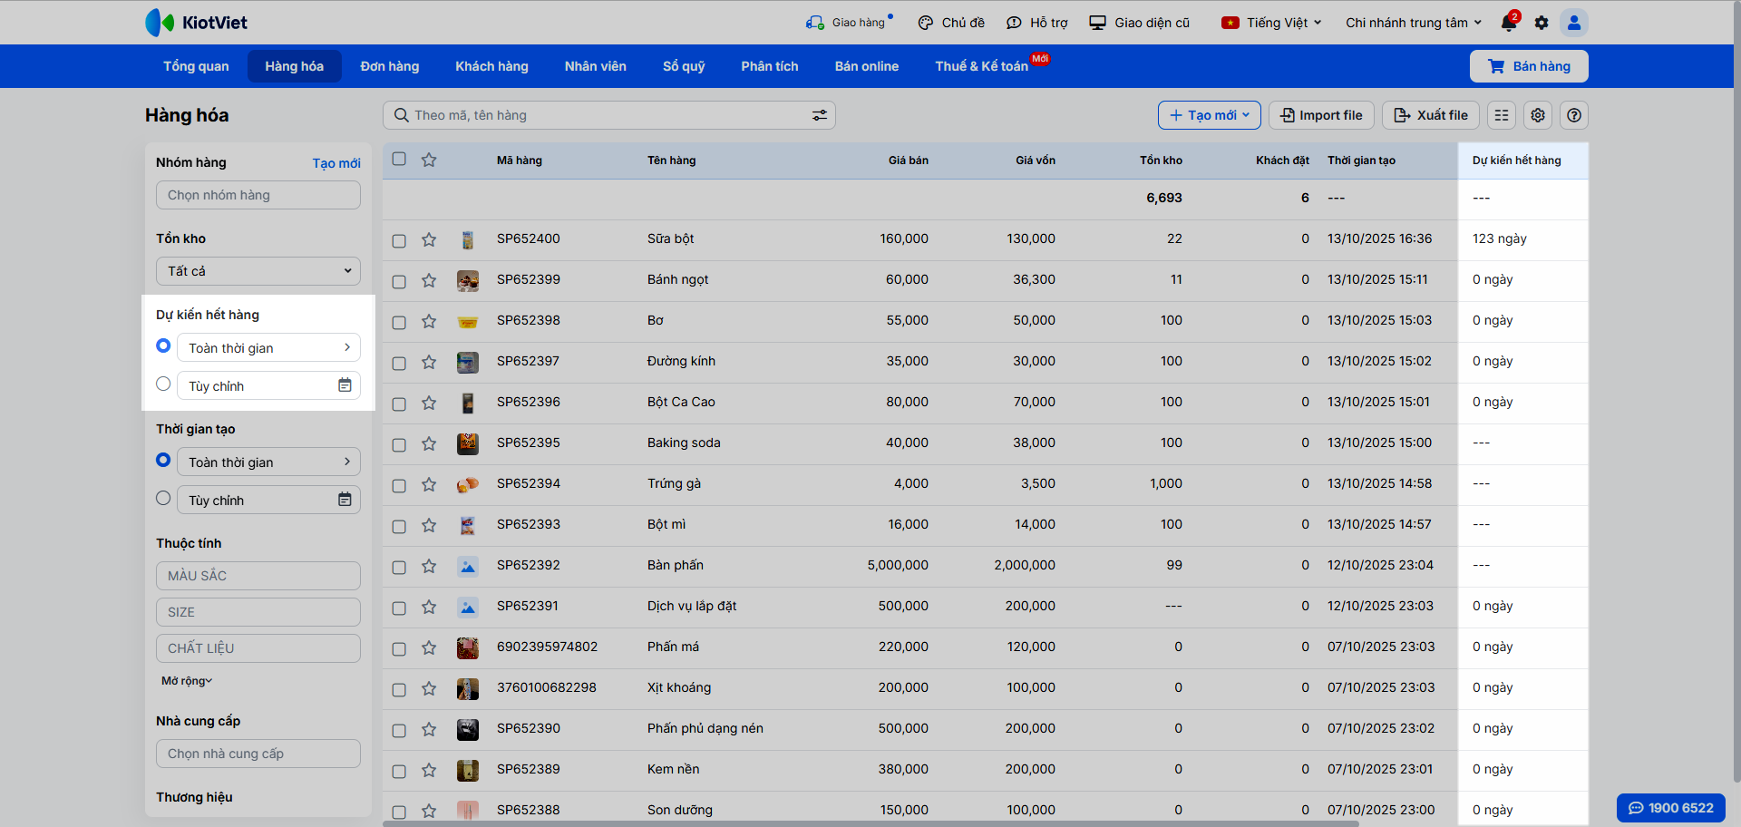Click the header star favorites icon

429,160
